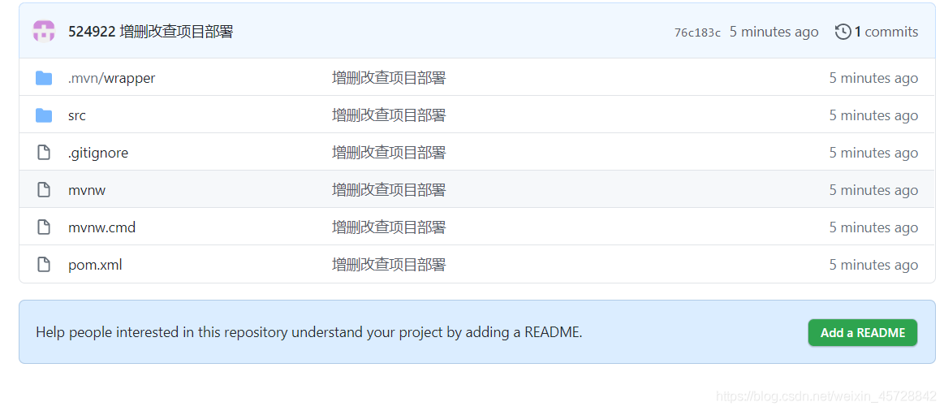Click the pom.xml file icon
This screenshot has height=411, width=944.
click(44, 265)
